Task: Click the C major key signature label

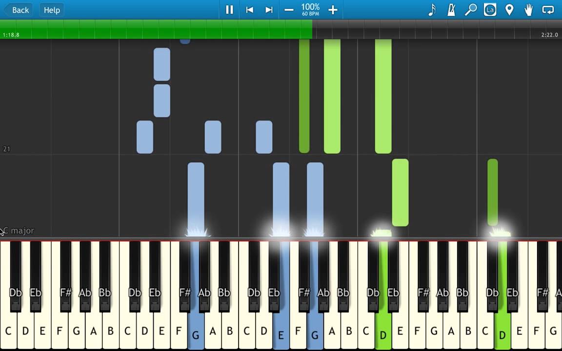Action: tap(19, 231)
